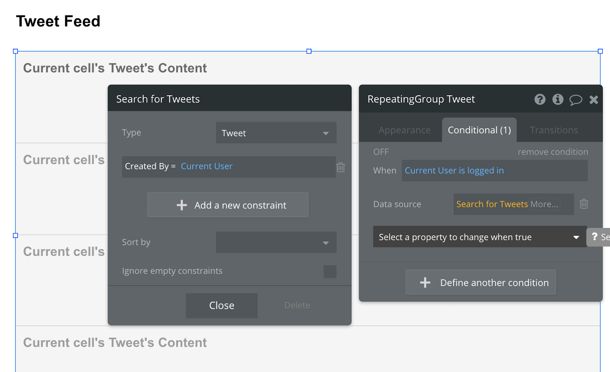Click remove condition in the Conditional panel
Screen dimensions: 610x372
[x=552, y=152]
